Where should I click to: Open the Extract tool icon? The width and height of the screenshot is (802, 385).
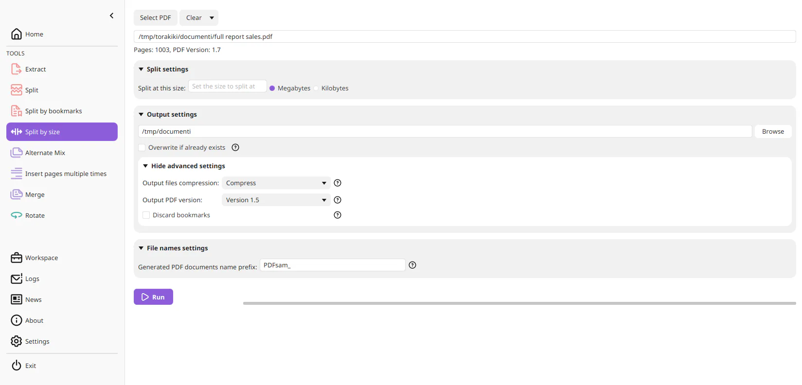(x=17, y=69)
